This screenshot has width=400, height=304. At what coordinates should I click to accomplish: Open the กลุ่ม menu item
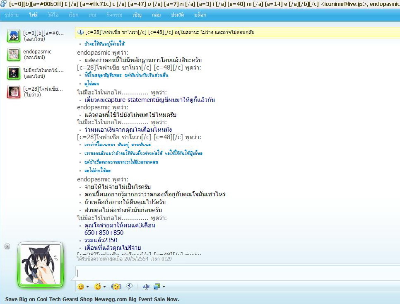157,15
